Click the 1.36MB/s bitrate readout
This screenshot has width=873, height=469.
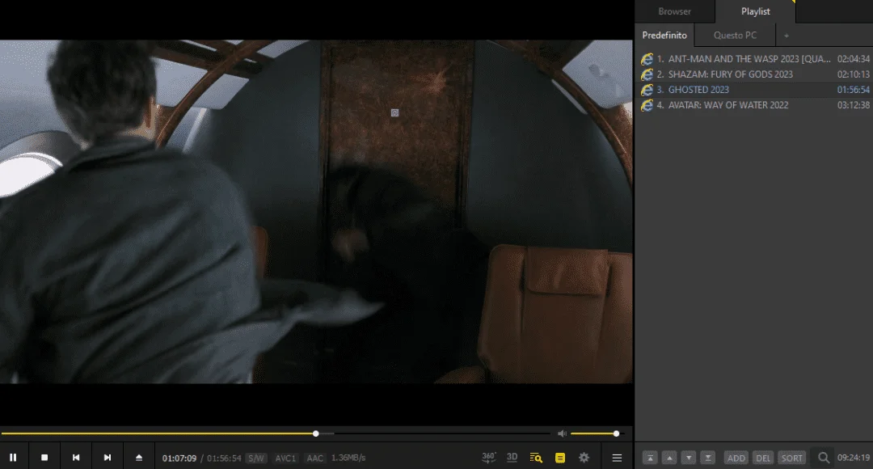(x=348, y=458)
